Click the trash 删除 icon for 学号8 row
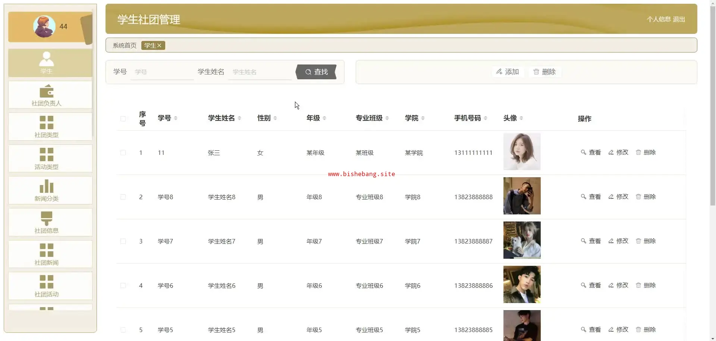Viewport: 716px width, 341px height. (x=638, y=197)
